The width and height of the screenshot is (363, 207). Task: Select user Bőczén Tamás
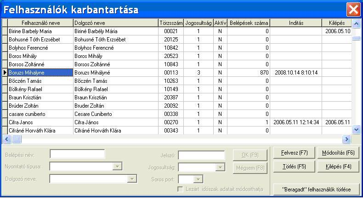pos(40,81)
